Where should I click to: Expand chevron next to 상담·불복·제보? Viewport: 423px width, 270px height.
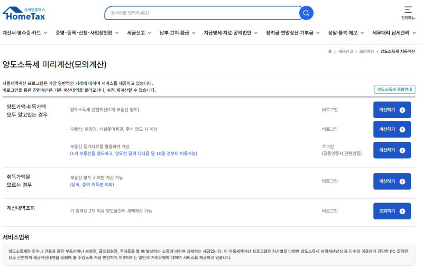click(362, 33)
